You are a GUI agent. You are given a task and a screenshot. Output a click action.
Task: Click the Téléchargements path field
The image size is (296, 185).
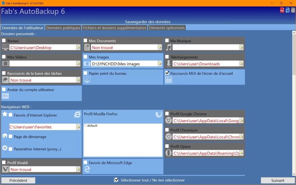[x=206, y=64]
